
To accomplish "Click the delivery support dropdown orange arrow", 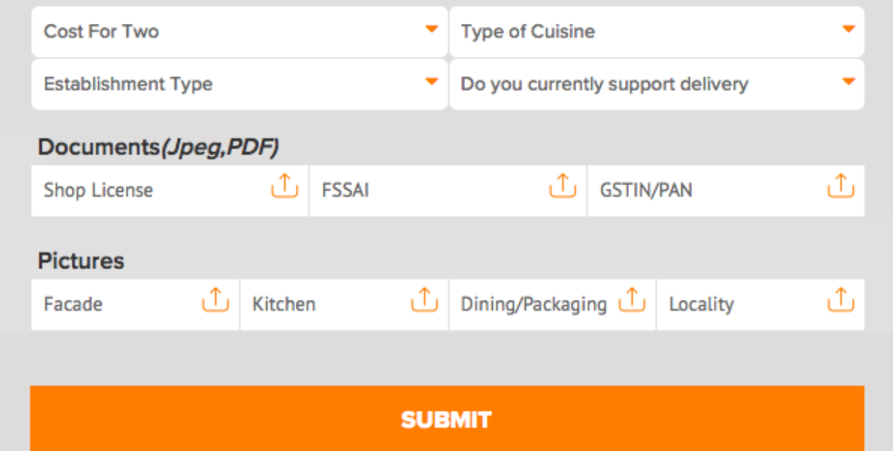I will (848, 82).
